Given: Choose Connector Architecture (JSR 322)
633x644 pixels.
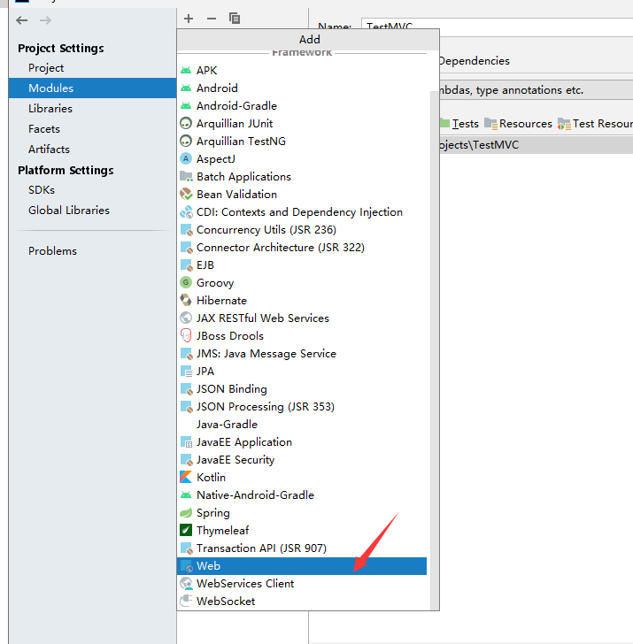Looking at the screenshot, I should point(302,248).
